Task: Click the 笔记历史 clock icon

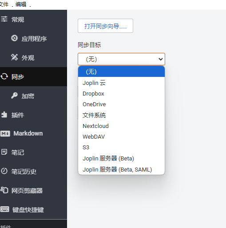Action: tap(4, 171)
